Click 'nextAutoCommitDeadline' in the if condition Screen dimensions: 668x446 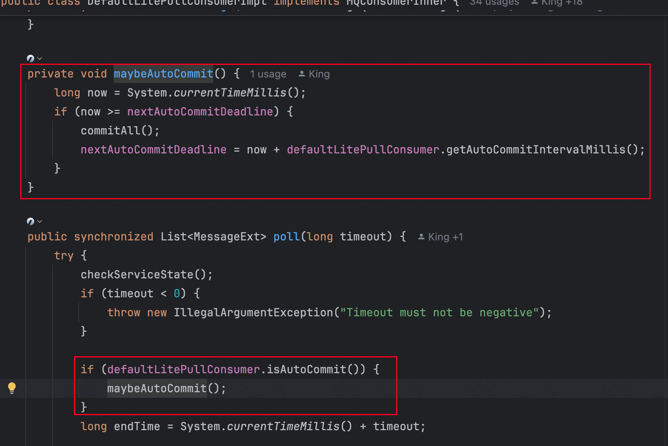(200, 112)
